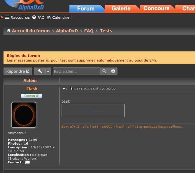
Task: Expand the topic tools dropdown arrow
Action: coord(48,71)
